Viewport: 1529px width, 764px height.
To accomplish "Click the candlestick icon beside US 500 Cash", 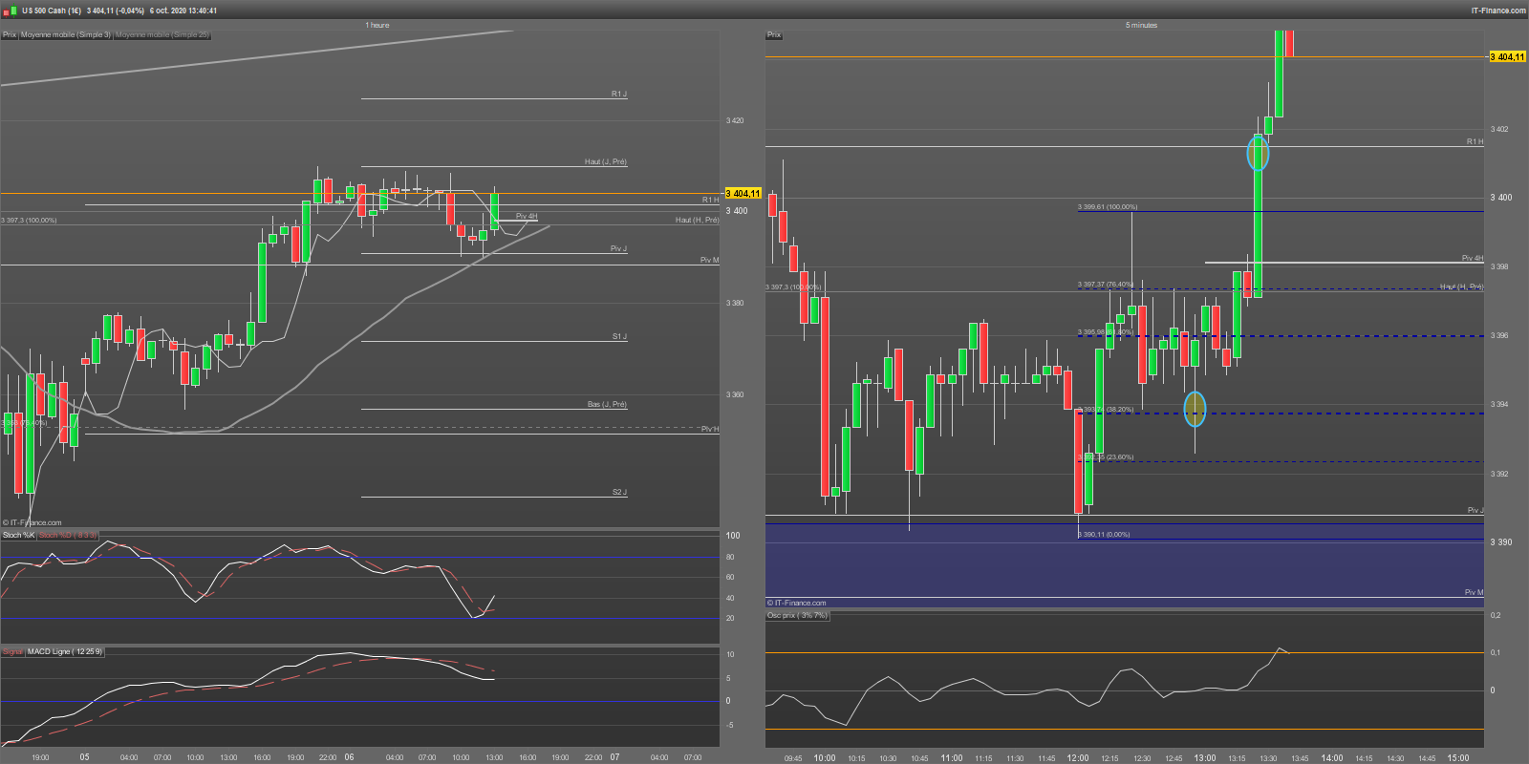I will pos(9,11).
